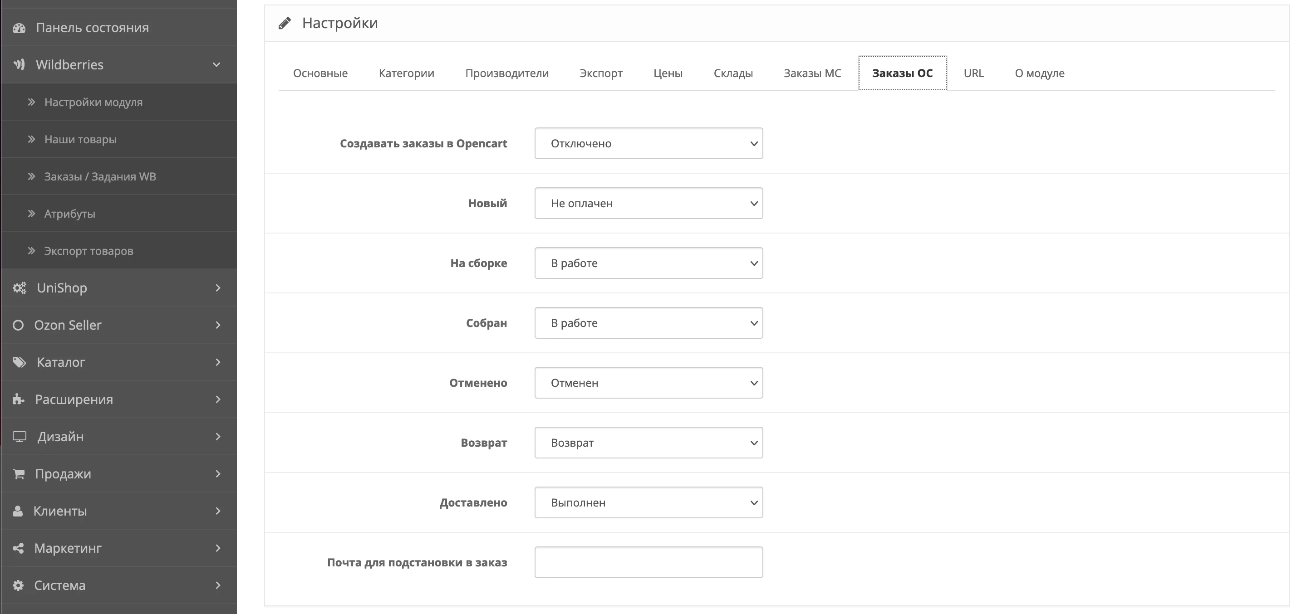Click the pencil icon beside Настройки
This screenshot has height=614, width=1307.
(x=285, y=23)
